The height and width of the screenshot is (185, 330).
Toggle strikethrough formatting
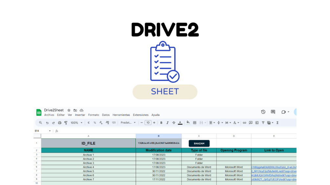pos(174,123)
